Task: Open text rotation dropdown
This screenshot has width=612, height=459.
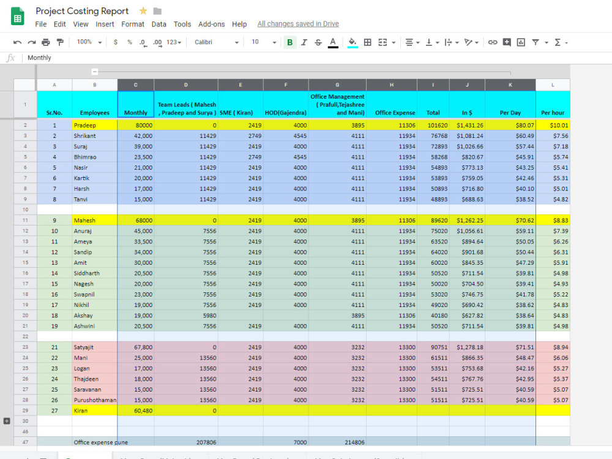Action: (x=471, y=42)
